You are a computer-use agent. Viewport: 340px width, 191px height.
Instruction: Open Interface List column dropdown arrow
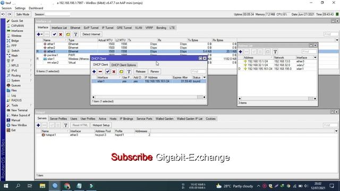337,40
